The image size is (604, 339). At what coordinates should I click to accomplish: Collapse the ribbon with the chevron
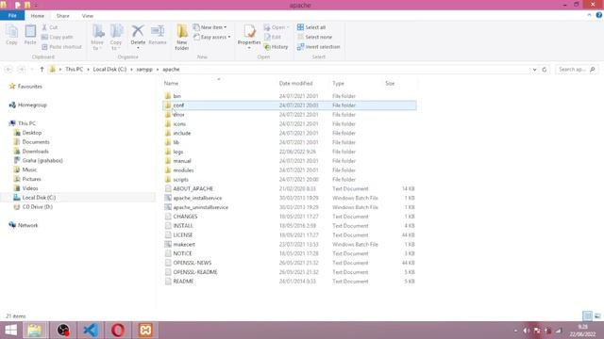click(x=589, y=15)
